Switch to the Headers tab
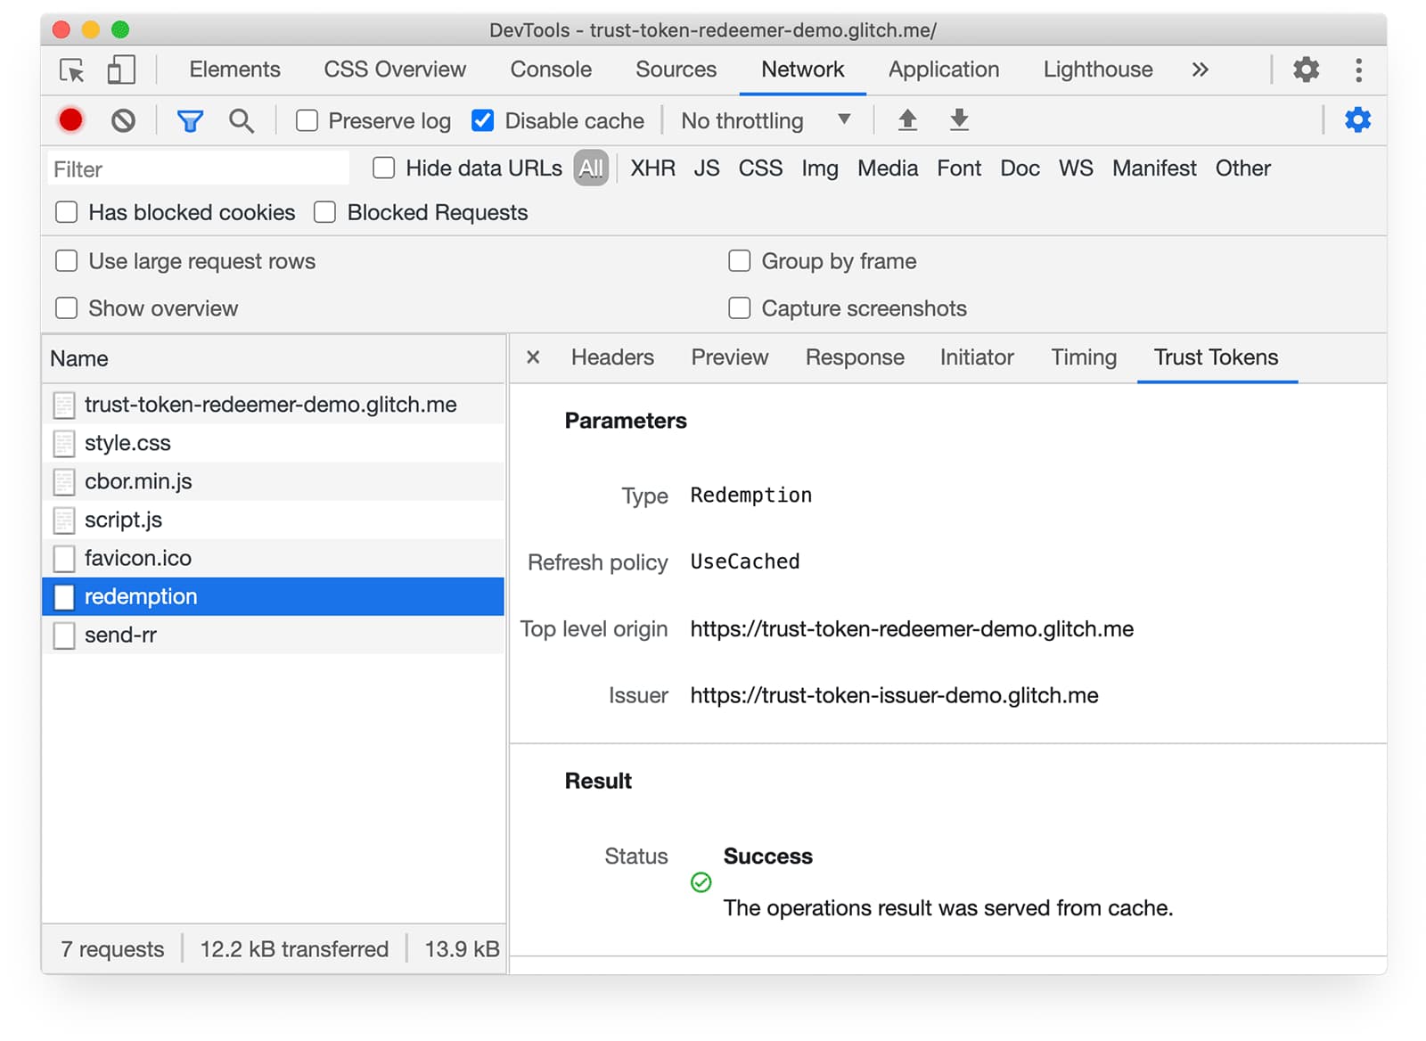 (x=612, y=357)
